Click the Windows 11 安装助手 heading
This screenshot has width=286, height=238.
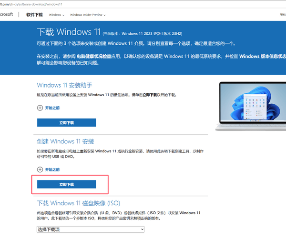[x=64, y=85]
